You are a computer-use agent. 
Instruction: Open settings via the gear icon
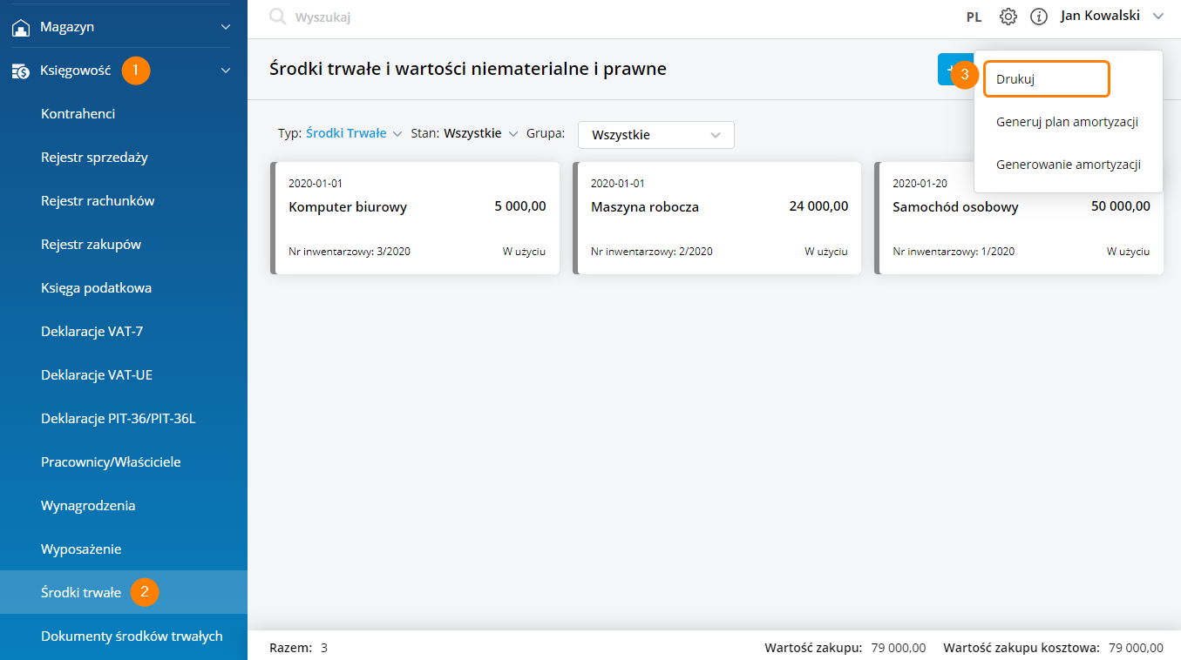tap(1008, 17)
